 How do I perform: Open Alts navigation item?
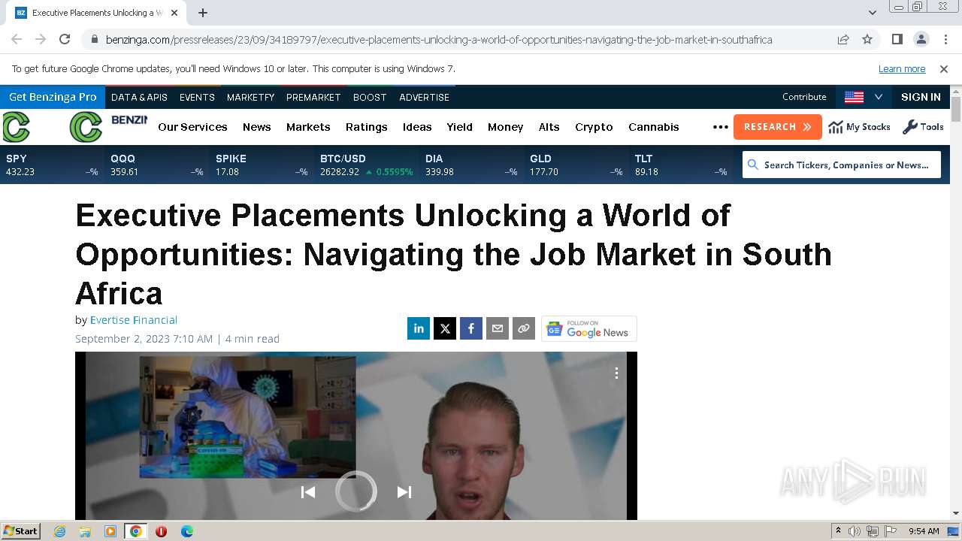pos(549,127)
